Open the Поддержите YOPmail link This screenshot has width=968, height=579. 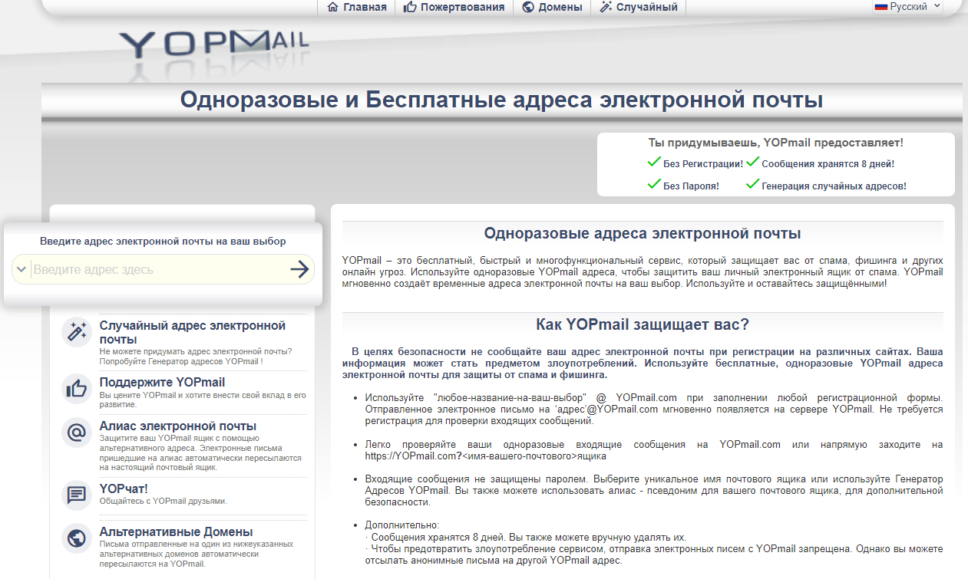coord(162,382)
